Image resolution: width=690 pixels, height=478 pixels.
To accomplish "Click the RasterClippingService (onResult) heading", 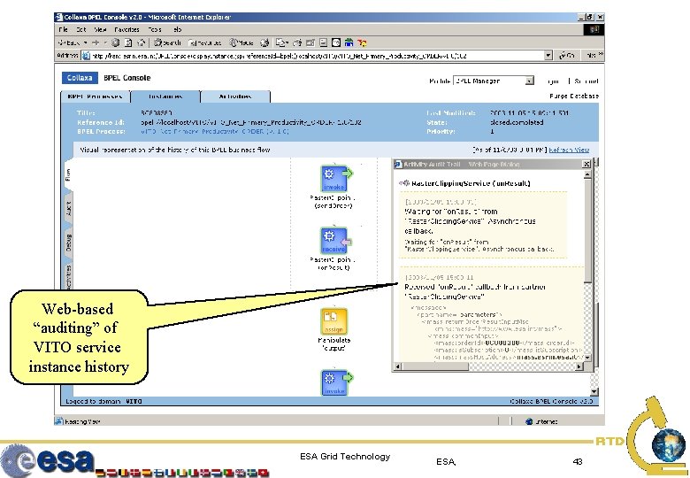I will (471, 183).
